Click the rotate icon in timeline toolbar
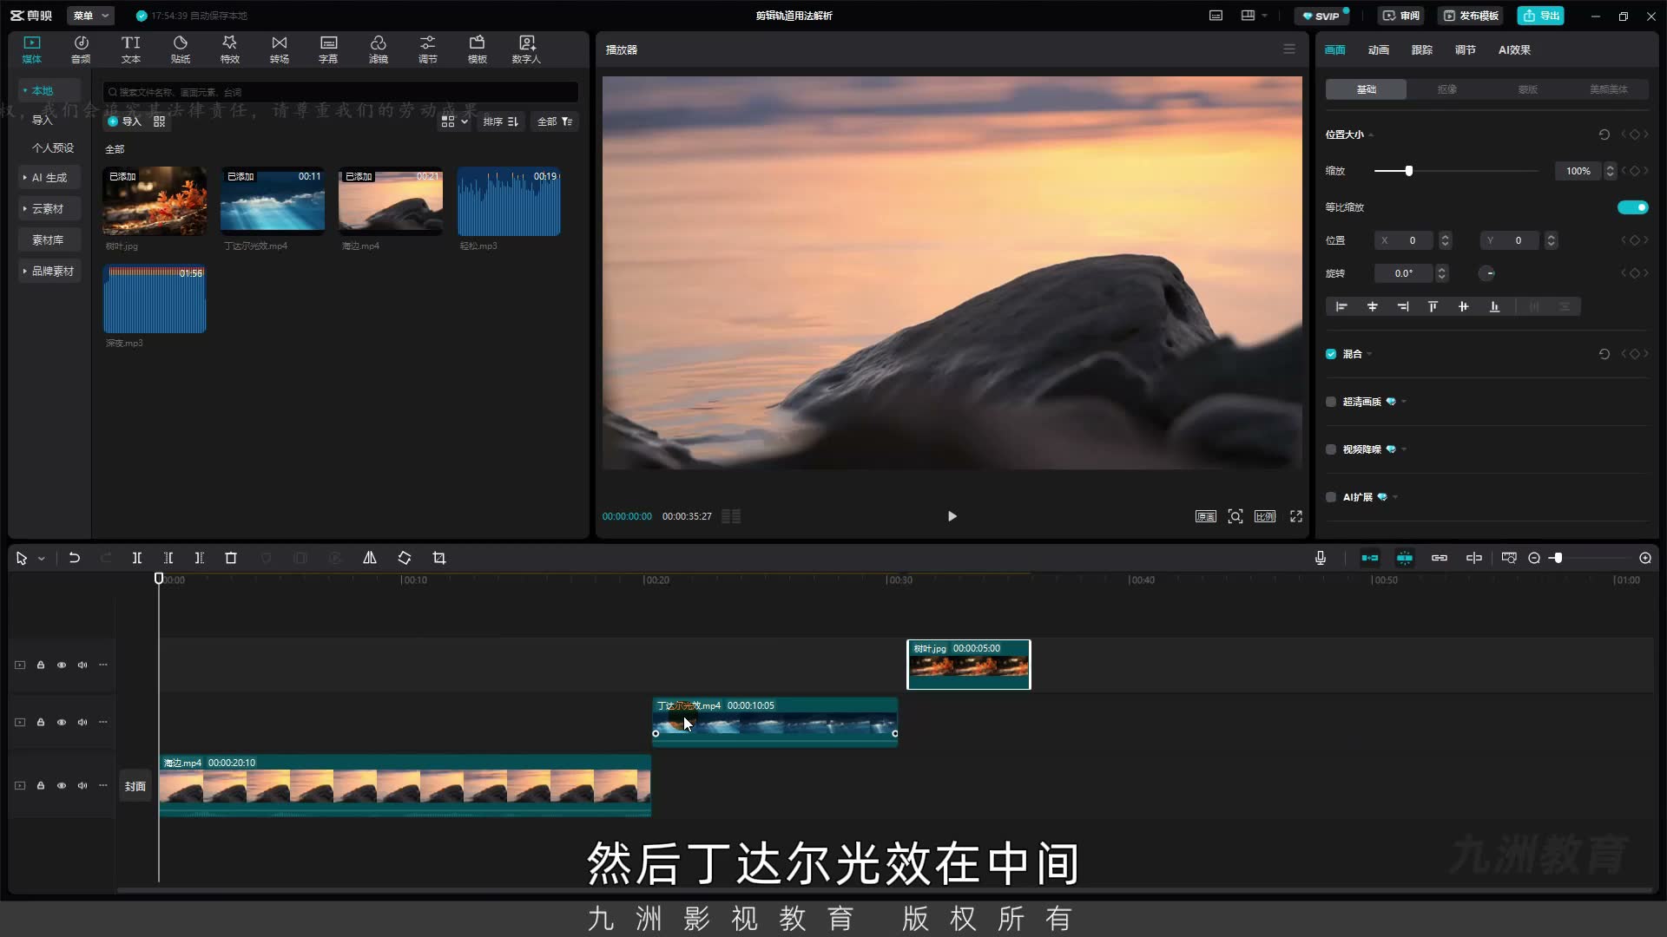This screenshot has height=937, width=1667. 405,558
